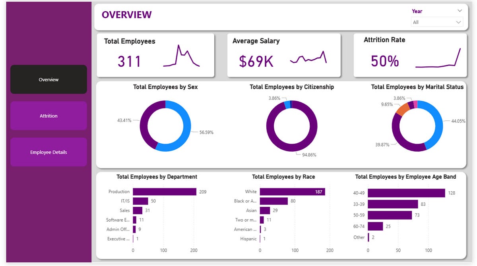This screenshot has height=266, width=477.
Task: Switch to the Attrition page
Action: pos(48,116)
